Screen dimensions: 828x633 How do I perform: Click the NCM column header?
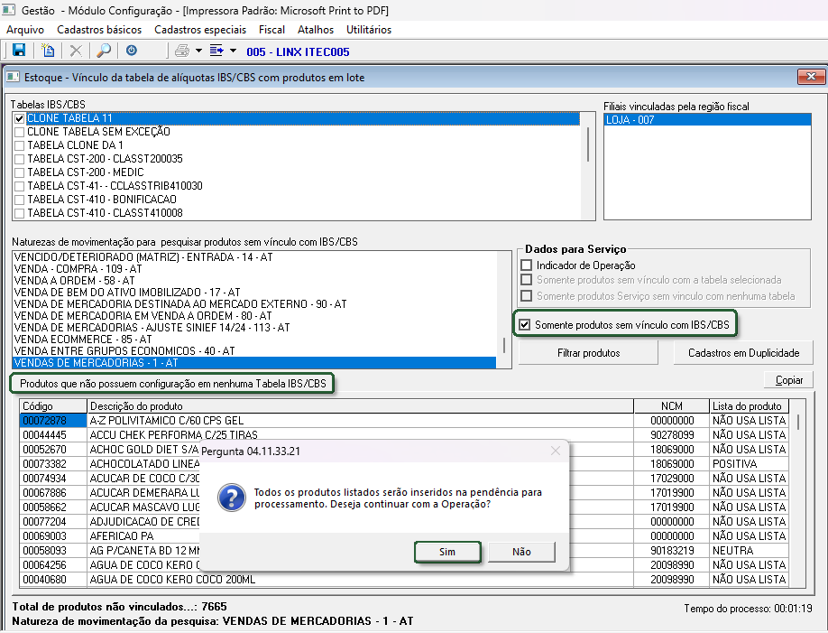(671, 405)
